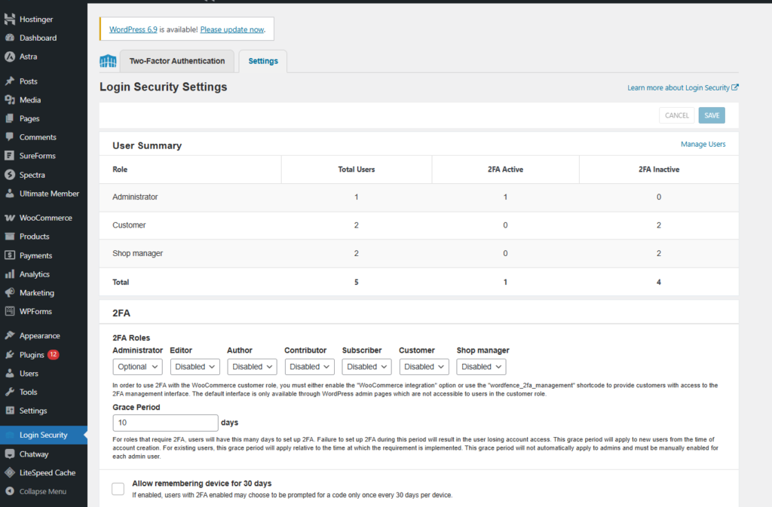This screenshot has height=507, width=772.
Task: Open the Customer 2FA role dropdown
Action: 424,367
